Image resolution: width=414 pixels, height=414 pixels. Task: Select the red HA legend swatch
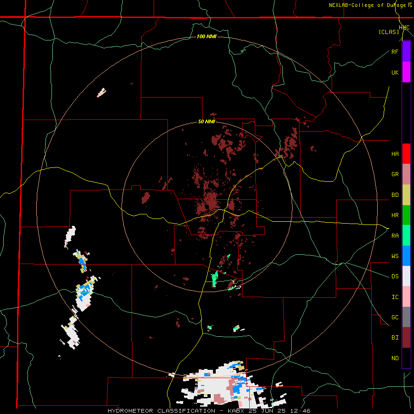406,154
